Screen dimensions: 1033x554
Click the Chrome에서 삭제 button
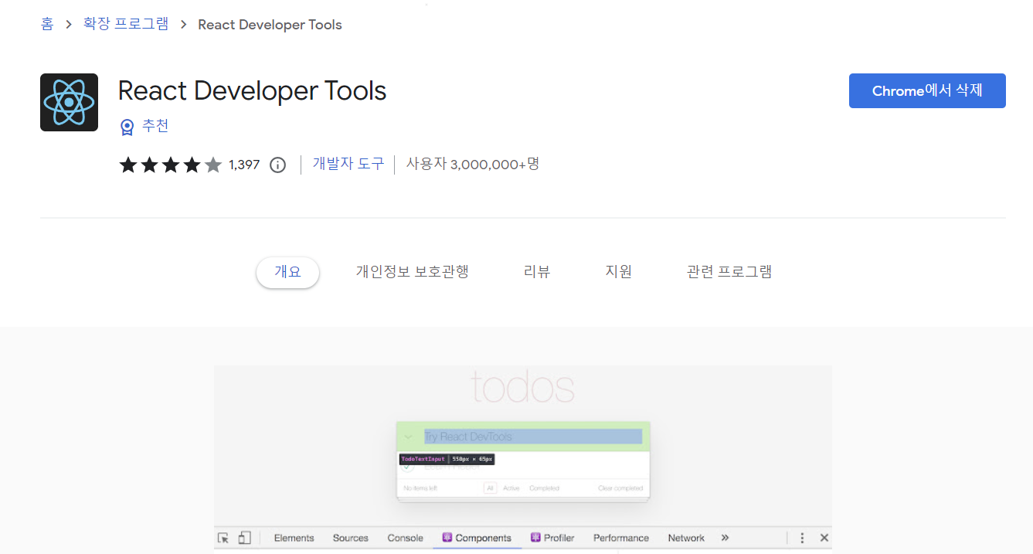[x=927, y=90]
